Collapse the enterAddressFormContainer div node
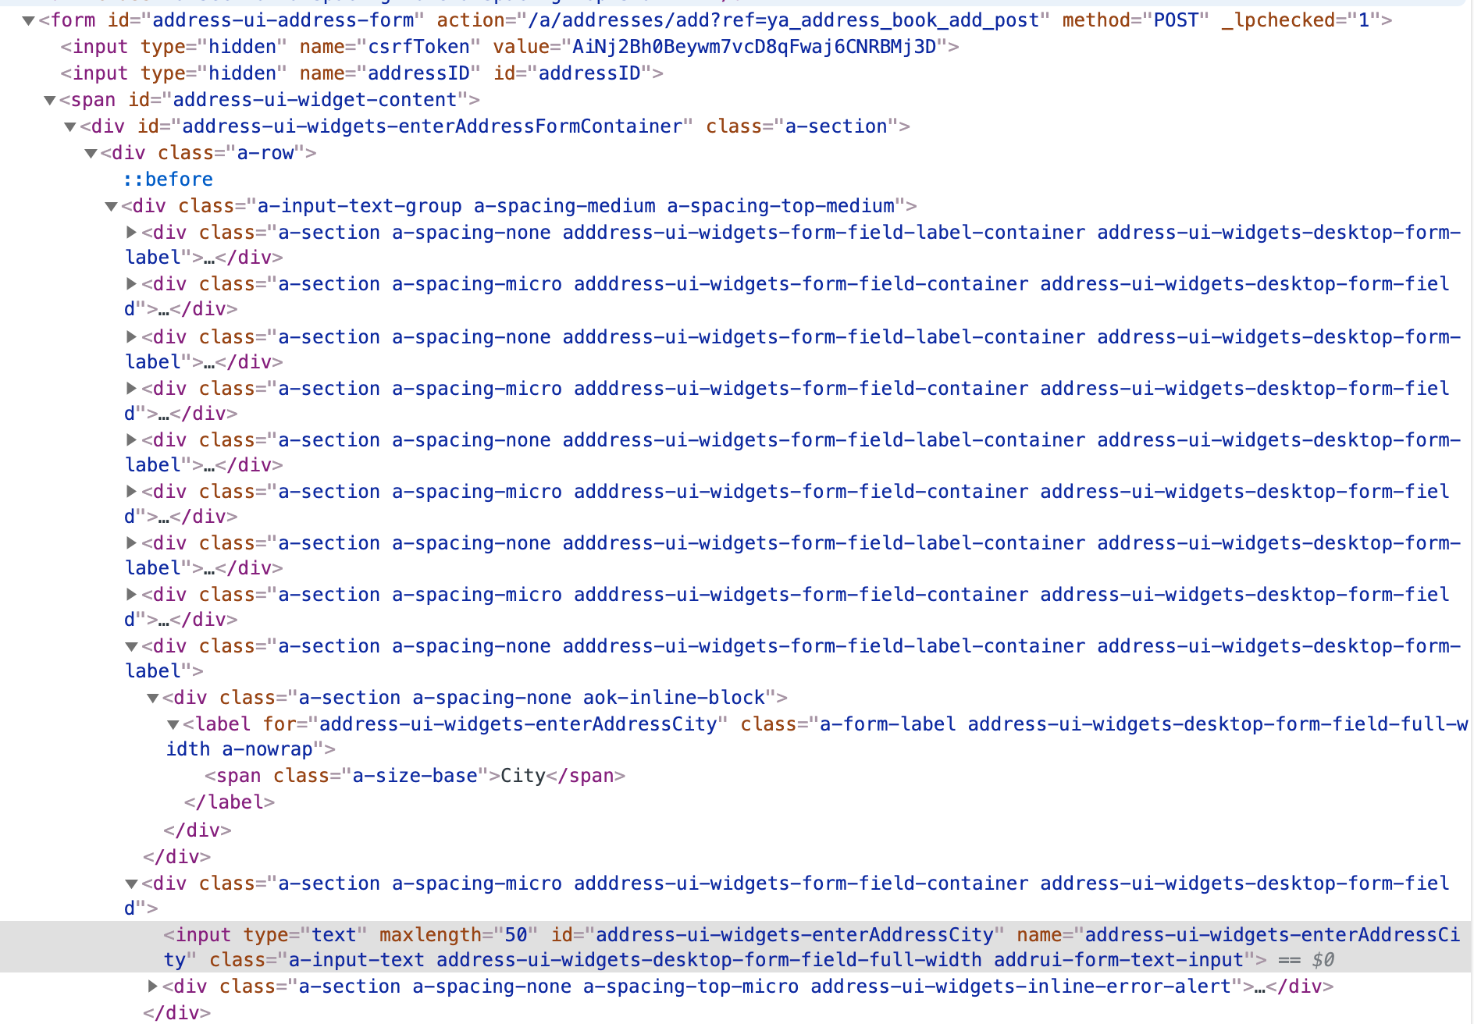This screenshot has height=1024, width=1474. [70, 126]
